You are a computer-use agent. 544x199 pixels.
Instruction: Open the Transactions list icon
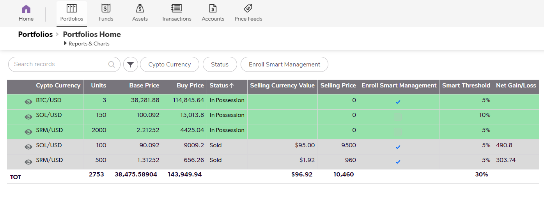(176, 8)
